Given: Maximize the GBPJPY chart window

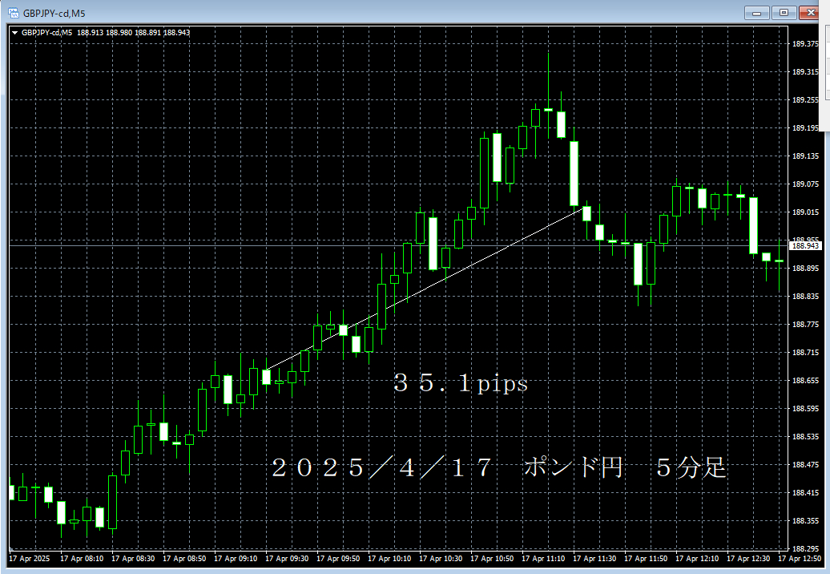Looking at the screenshot, I should click(x=784, y=13).
